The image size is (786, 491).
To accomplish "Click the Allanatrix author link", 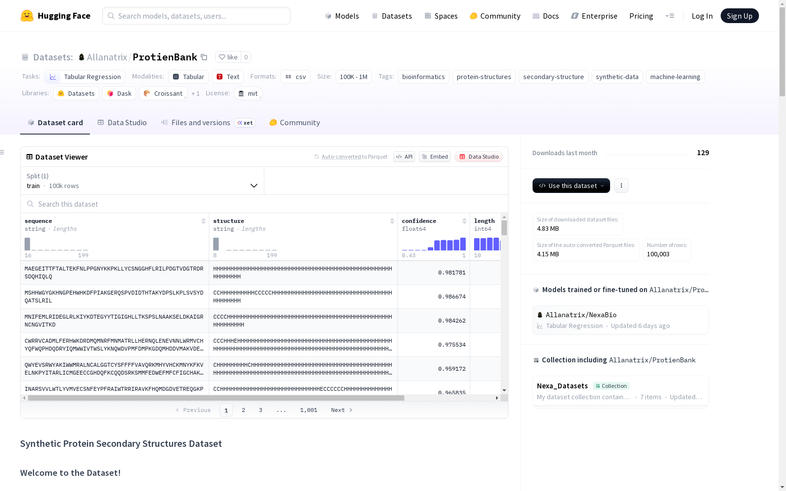I will (107, 57).
